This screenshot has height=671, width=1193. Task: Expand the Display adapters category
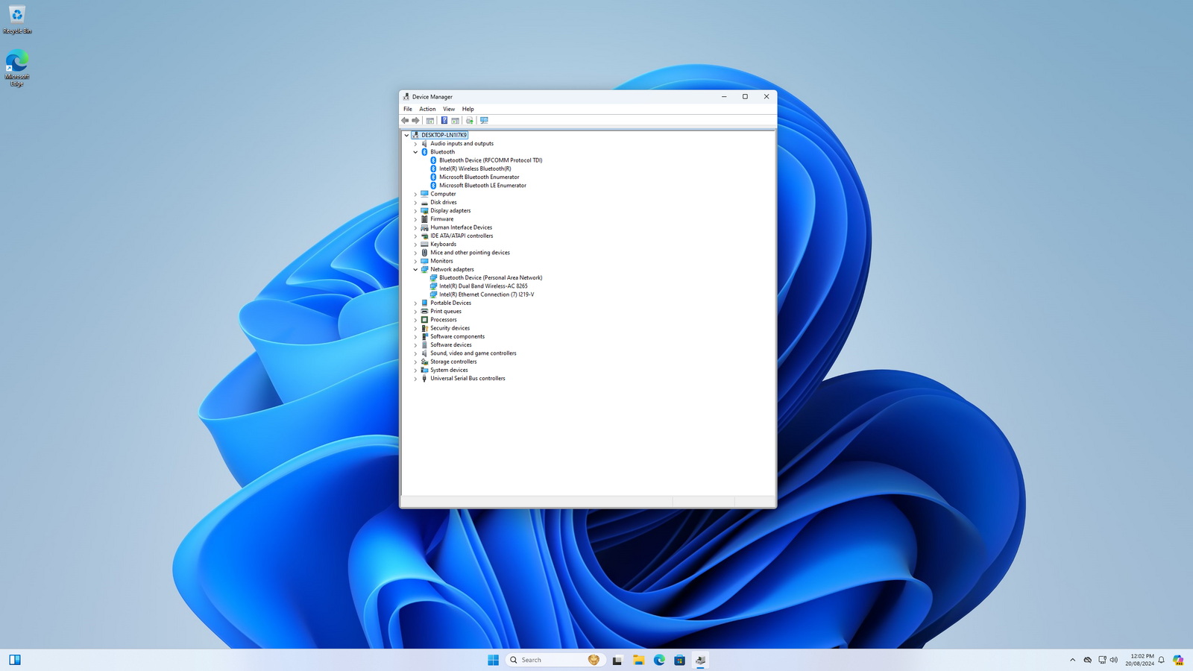point(416,211)
